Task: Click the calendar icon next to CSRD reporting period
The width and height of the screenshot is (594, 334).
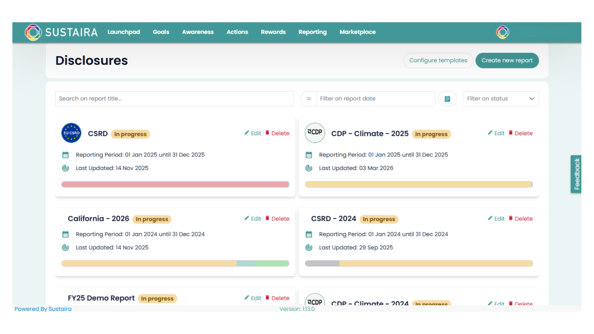Action: click(x=65, y=155)
